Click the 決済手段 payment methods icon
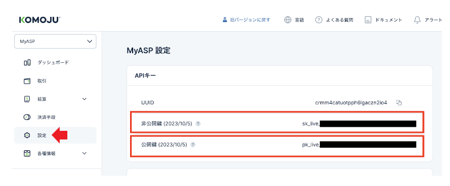 27,117
